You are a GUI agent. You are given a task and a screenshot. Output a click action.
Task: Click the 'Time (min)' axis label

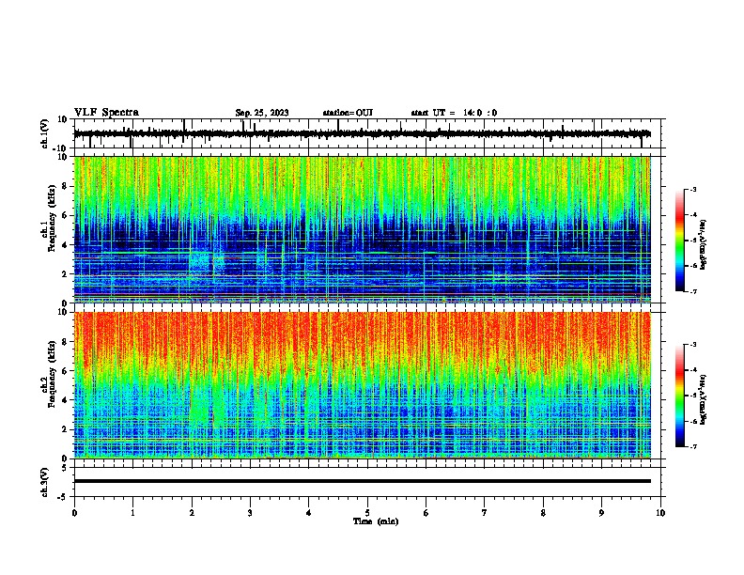pyautogui.click(x=376, y=521)
